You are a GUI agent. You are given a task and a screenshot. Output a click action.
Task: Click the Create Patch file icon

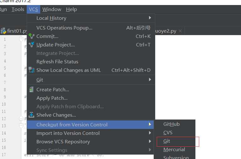click(31, 89)
